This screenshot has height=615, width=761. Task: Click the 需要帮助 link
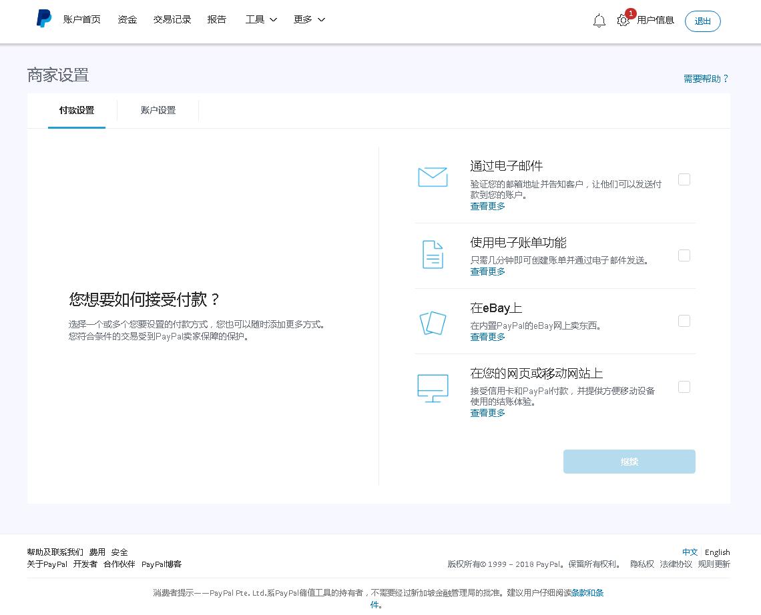click(x=706, y=78)
